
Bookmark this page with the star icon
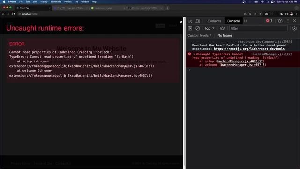coord(260,14)
